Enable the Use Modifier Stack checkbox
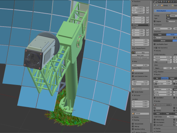177x133 pixels. point(155,44)
